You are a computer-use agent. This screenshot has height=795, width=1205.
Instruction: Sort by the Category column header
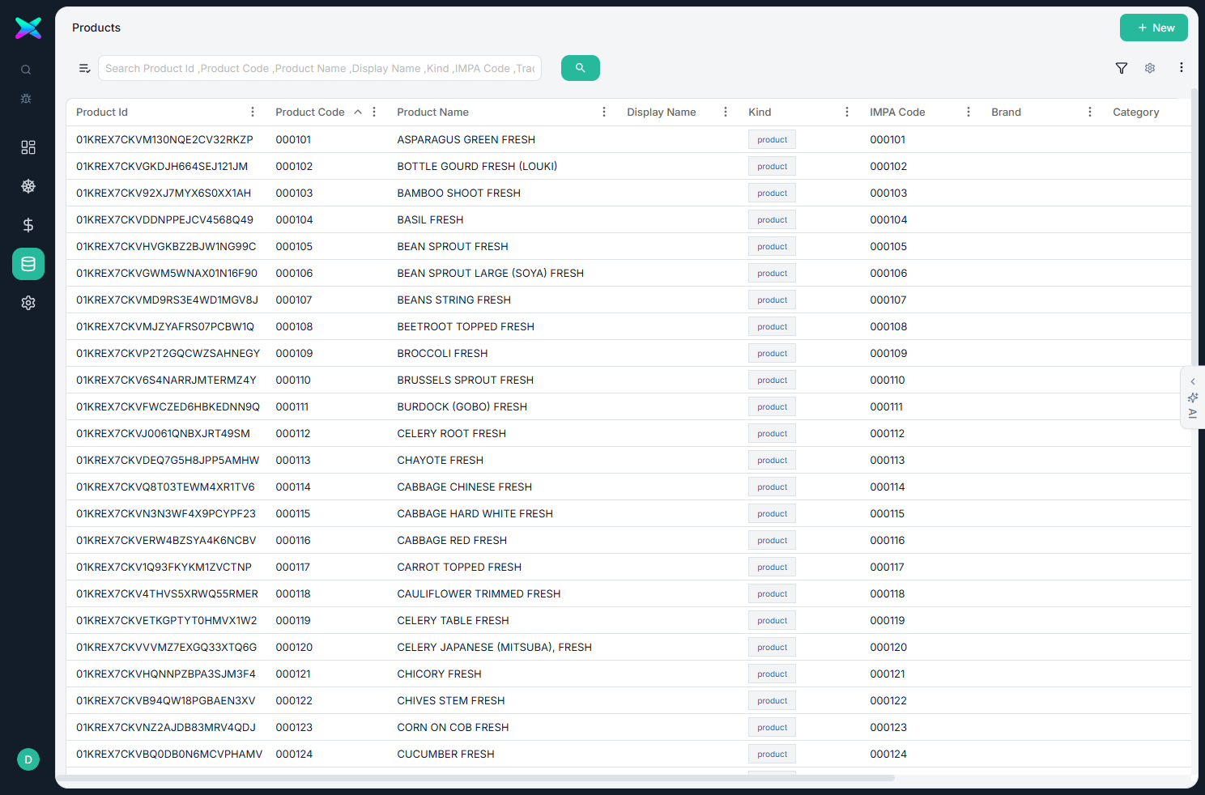pyautogui.click(x=1135, y=112)
